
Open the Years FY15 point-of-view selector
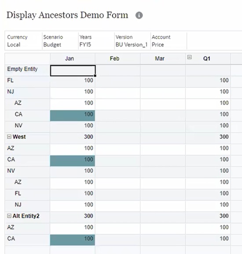[96, 41]
